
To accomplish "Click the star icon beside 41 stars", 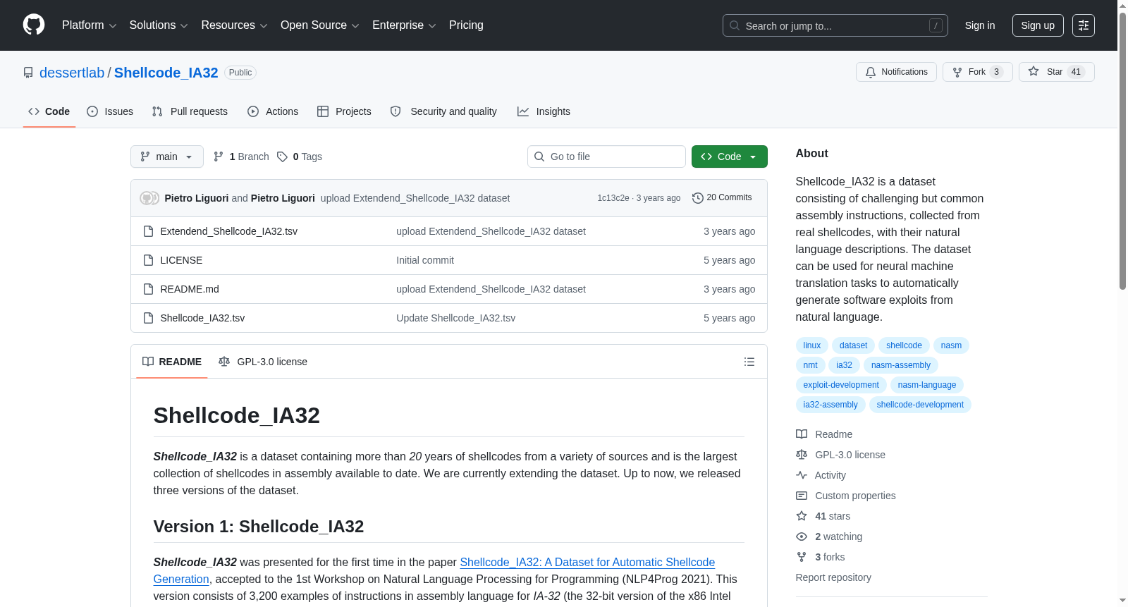I will point(802,516).
